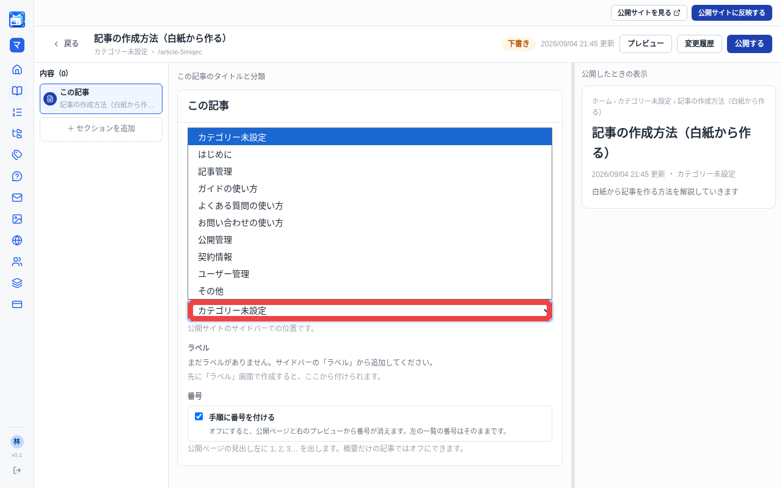The image size is (782, 488).
Task: Click the logout arrow icon
Action: click(17, 470)
